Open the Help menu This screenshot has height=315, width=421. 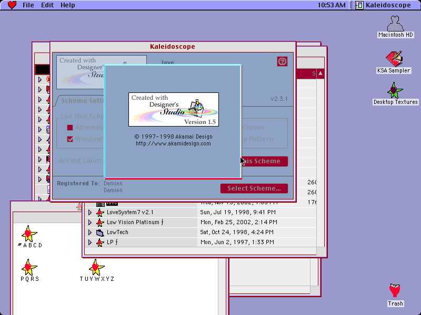[68, 5]
